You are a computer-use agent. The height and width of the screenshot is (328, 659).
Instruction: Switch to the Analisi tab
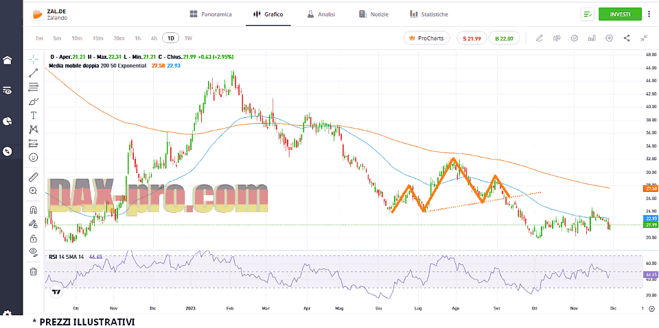point(321,14)
